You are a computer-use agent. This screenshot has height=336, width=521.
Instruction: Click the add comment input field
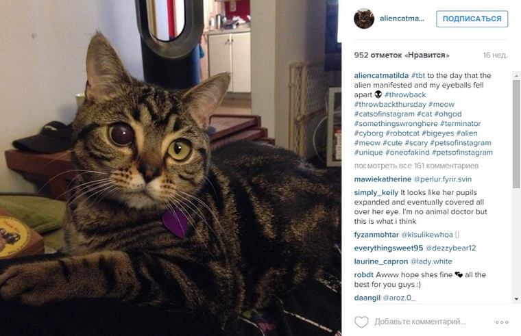pos(420,322)
